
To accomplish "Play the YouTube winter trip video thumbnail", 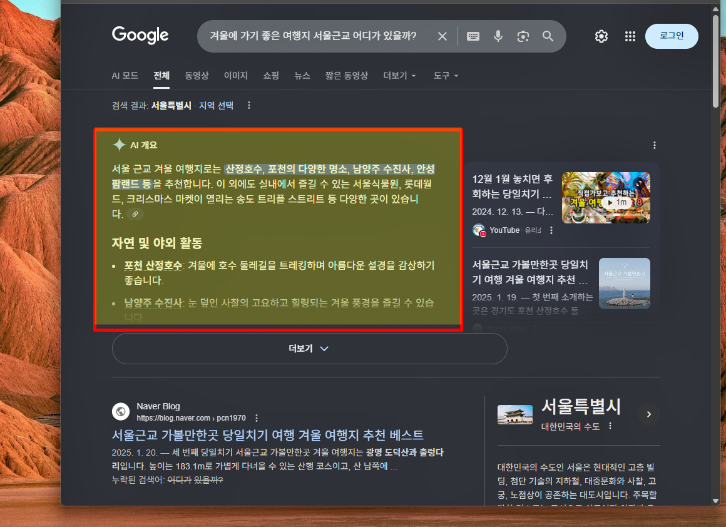I will pos(606,198).
